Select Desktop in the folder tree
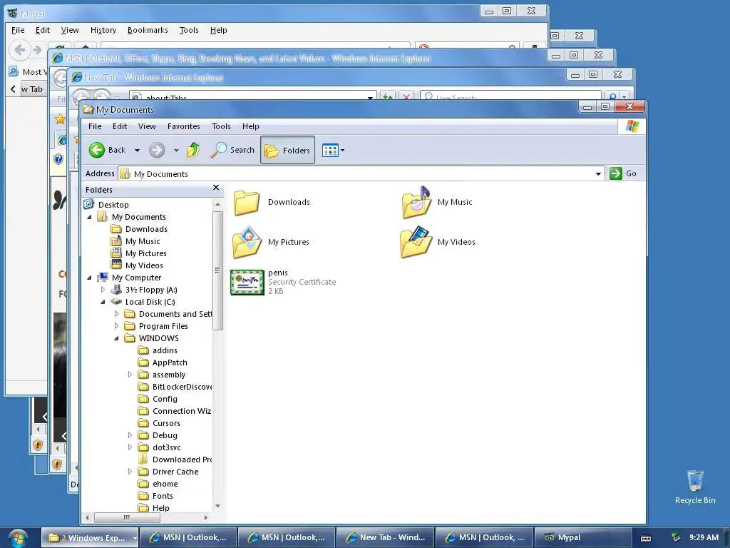730x548 pixels. tap(113, 205)
